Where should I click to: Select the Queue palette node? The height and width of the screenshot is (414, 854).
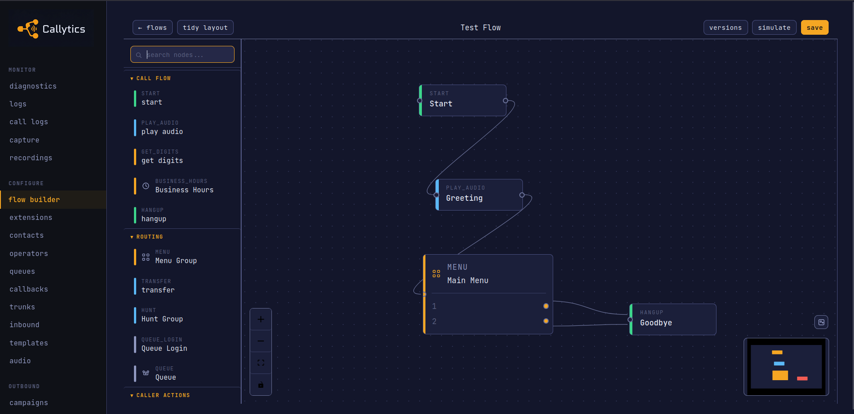pos(182,373)
